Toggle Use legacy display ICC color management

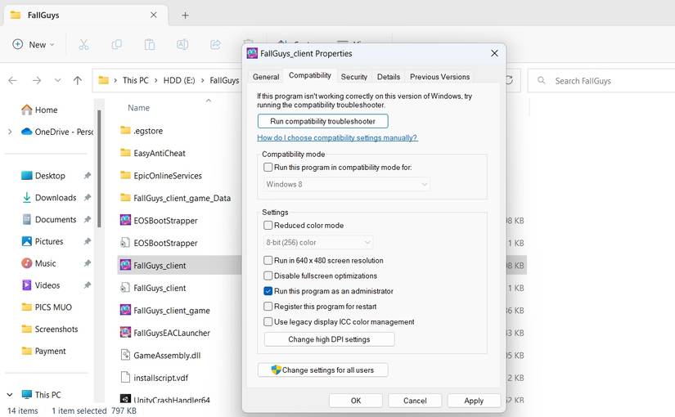[268, 321]
